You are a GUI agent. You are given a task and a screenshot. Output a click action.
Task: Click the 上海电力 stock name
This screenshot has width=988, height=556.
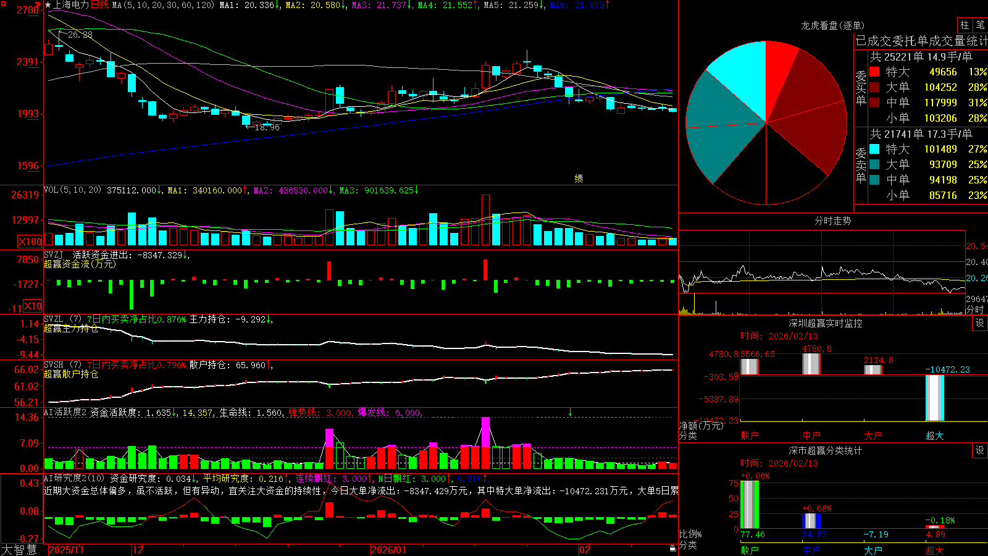click(71, 5)
